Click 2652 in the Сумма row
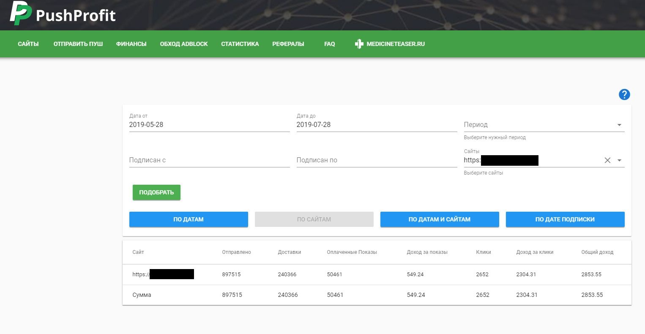645x334 pixels. tap(483, 295)
